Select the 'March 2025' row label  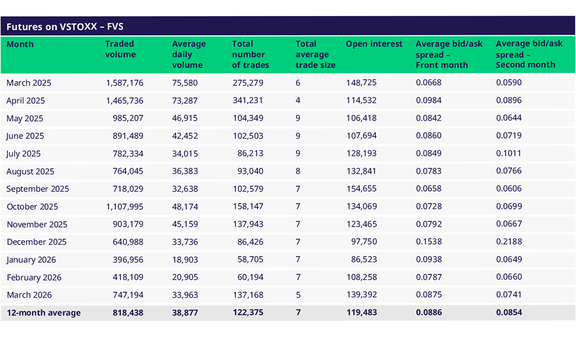[29, 83]
